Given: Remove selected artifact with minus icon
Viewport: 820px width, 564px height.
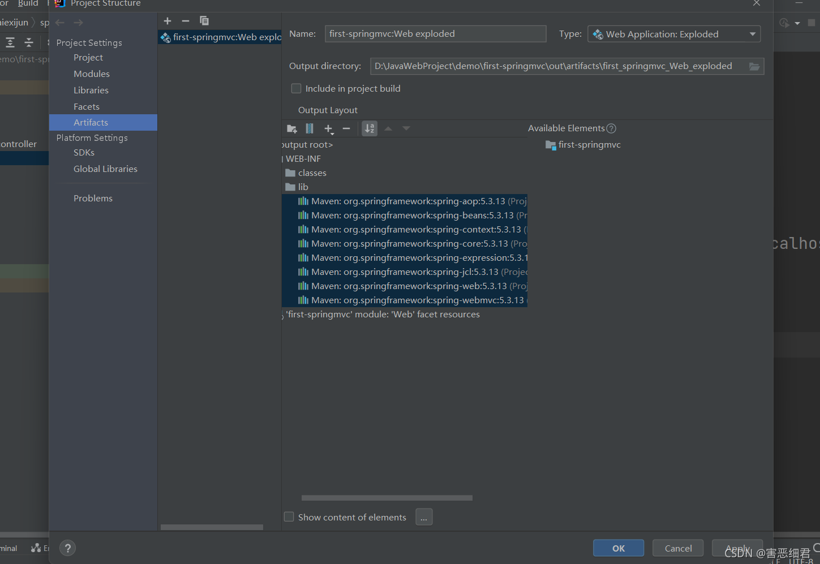Looking at the screenshot, I should click(186, 21).
